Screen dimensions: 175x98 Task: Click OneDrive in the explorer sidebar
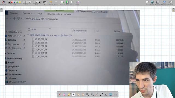click(x=11, y=53)
